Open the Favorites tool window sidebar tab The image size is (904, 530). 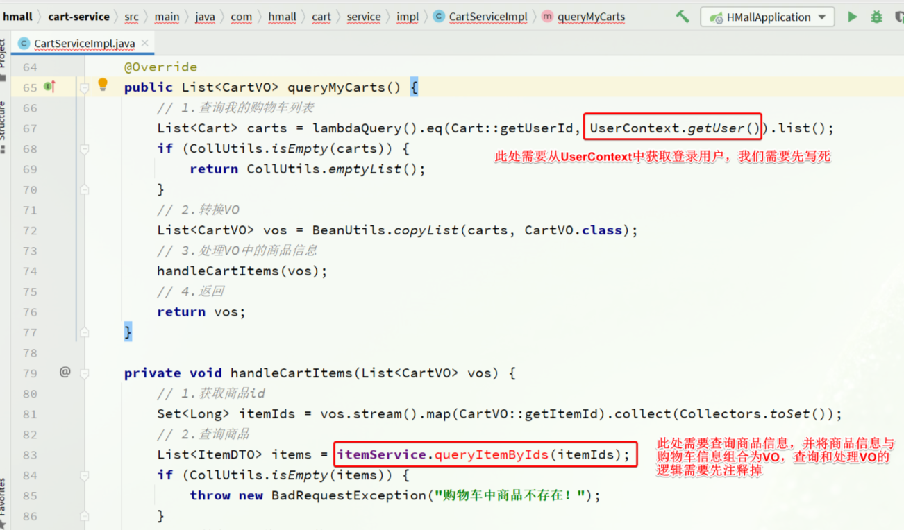pos(3,503)
